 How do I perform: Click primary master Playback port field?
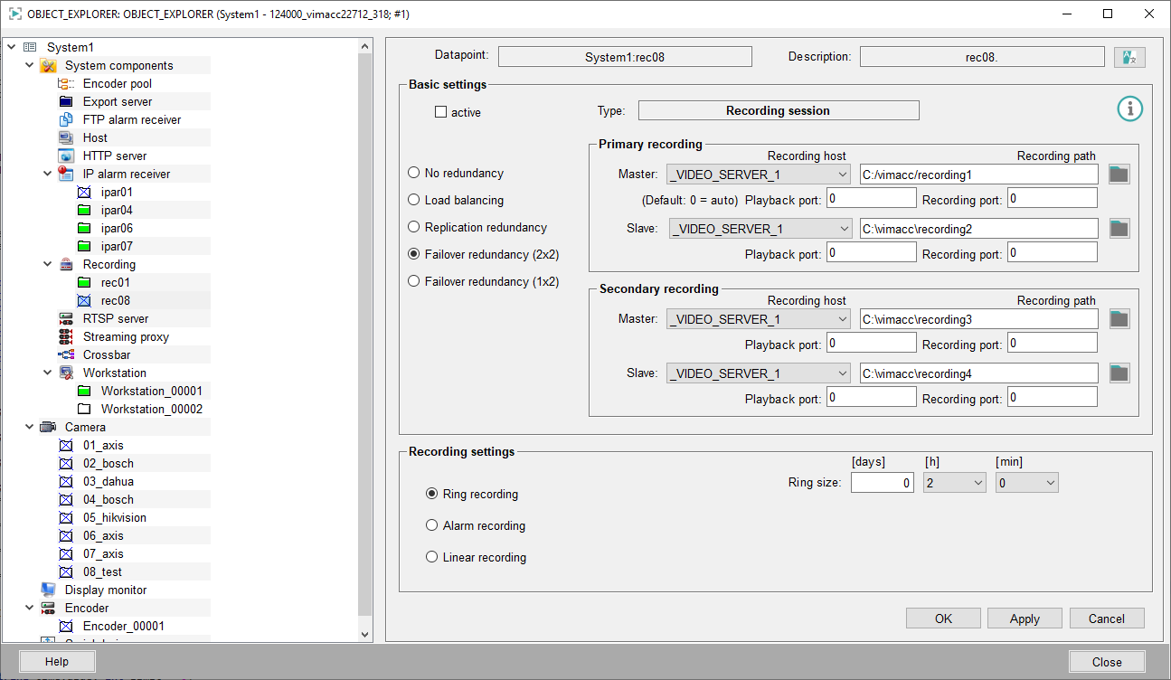point(872,198)
